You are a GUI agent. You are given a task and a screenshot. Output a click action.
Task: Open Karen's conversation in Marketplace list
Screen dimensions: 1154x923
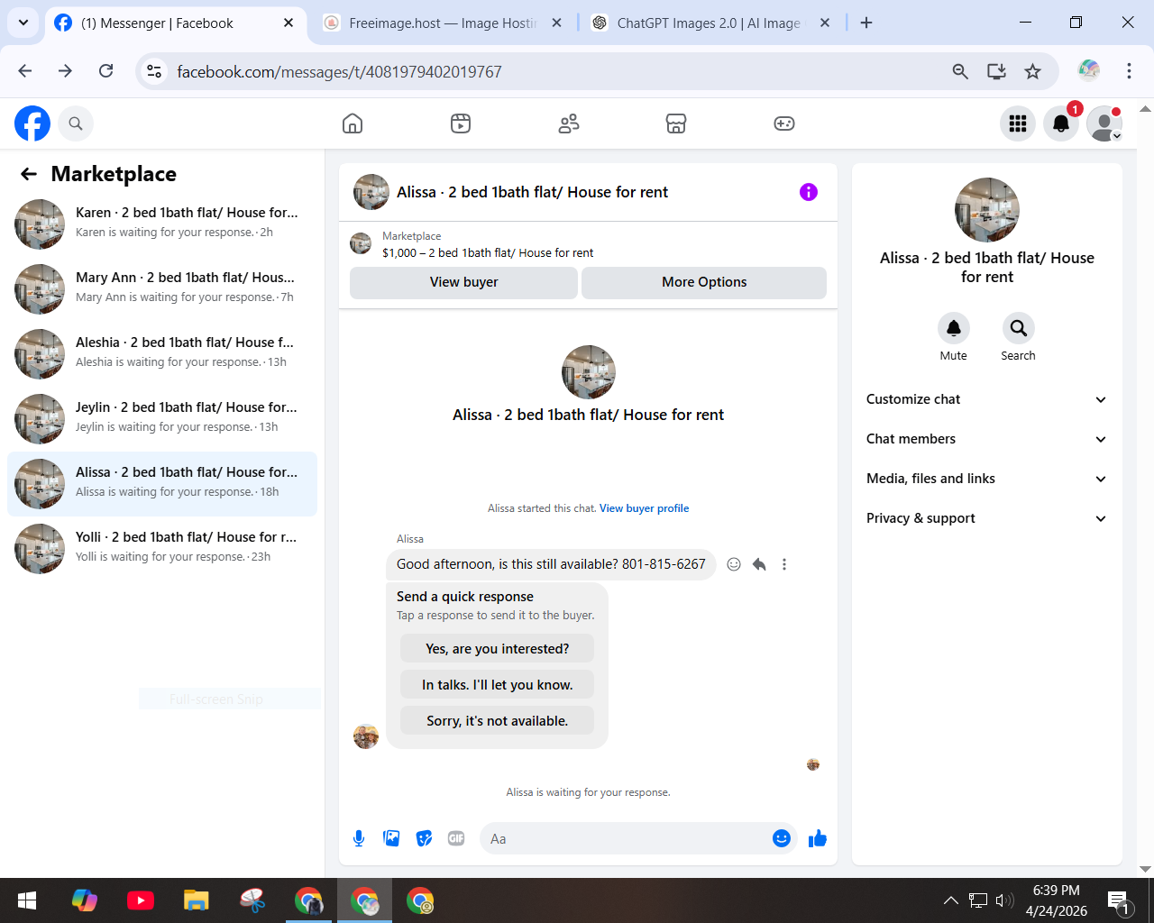coord(162,224)
